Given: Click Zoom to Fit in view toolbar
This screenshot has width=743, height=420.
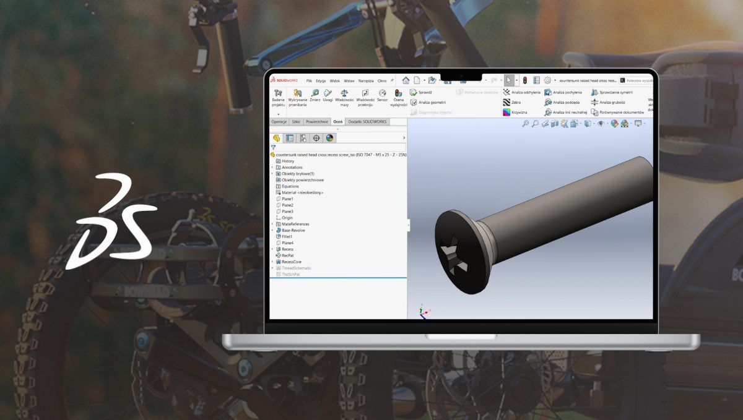Looking at the screenshot, I should (526, 124).
